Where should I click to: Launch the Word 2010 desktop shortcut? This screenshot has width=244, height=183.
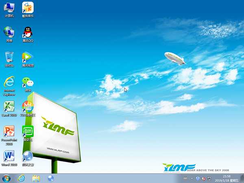(x=9, y=158)
